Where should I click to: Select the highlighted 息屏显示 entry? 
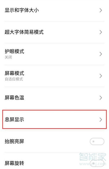pos(55,119)
